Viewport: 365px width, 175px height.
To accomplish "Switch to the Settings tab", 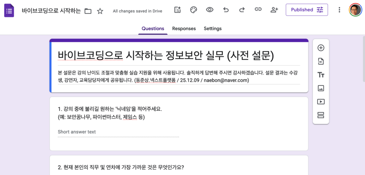I will (212, 29).
